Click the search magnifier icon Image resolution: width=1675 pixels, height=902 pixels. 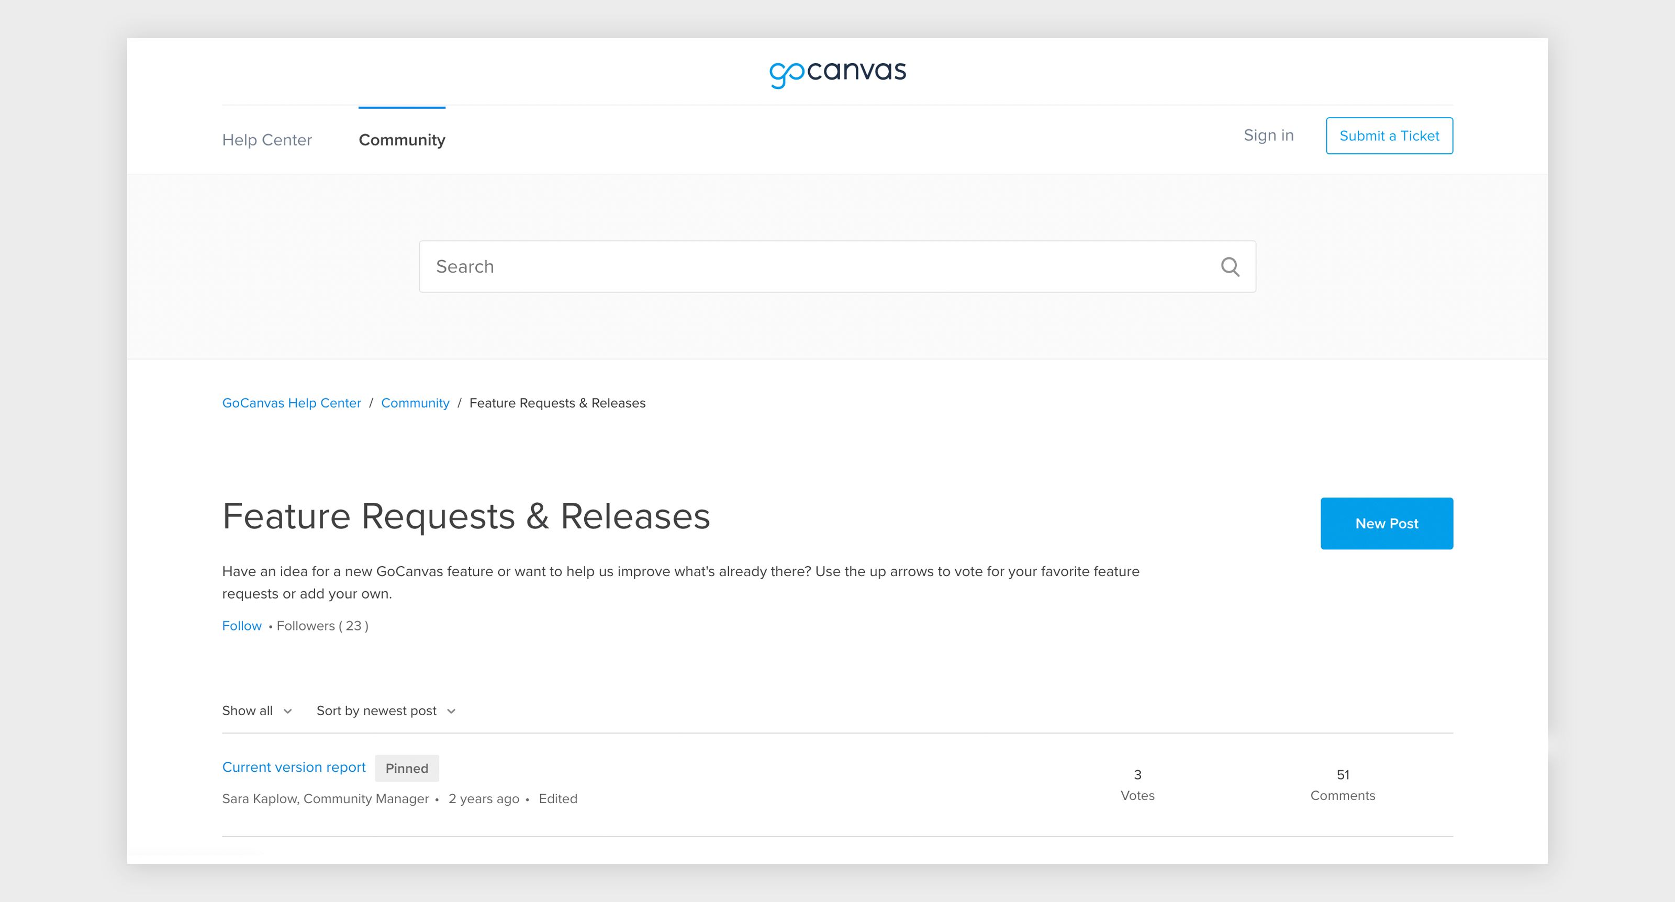click(1230, 266)
